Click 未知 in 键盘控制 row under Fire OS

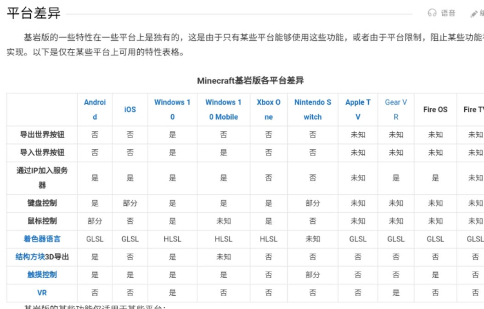point(435,203)
